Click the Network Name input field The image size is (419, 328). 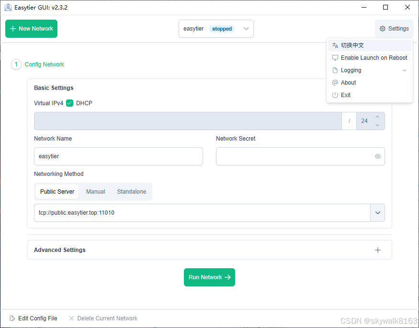click(x=118, y=156)
